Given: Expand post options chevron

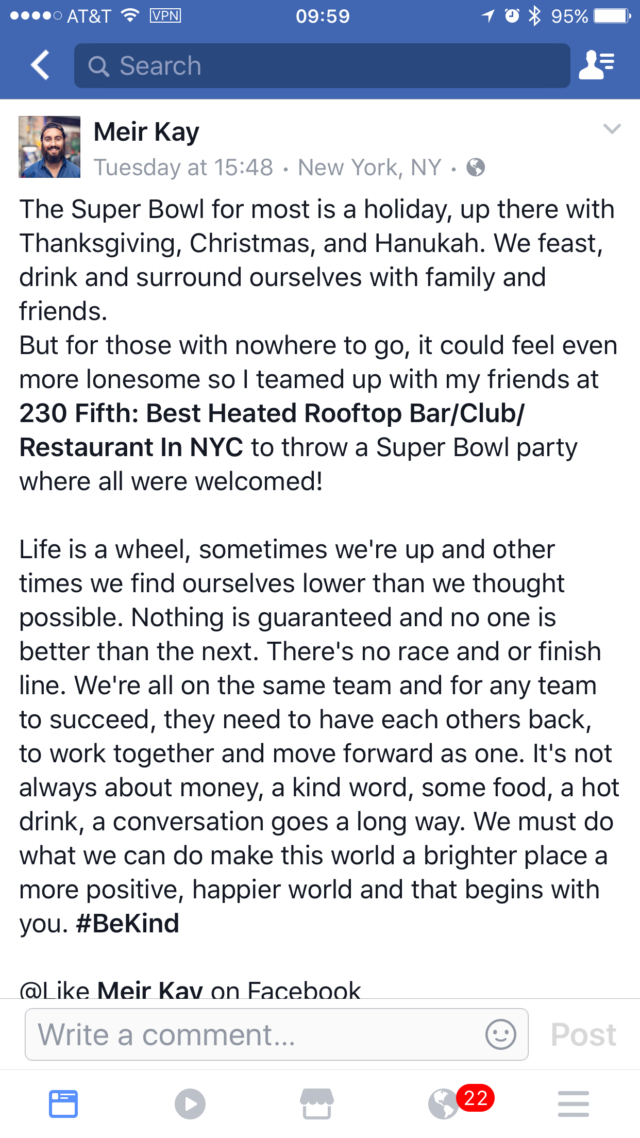Looking at the screenshot, I should pyautogui.click(x=612, y=129).
